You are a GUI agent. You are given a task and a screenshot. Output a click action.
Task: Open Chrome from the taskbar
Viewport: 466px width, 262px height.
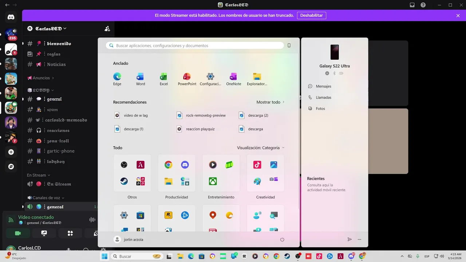coord(276,256)
